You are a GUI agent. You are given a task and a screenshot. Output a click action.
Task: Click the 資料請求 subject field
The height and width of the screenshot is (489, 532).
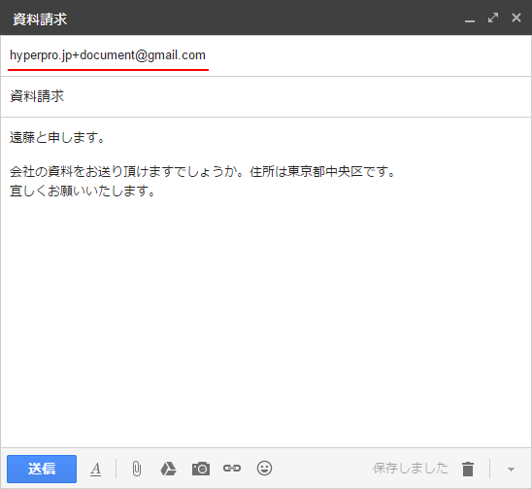click(266, 97)
